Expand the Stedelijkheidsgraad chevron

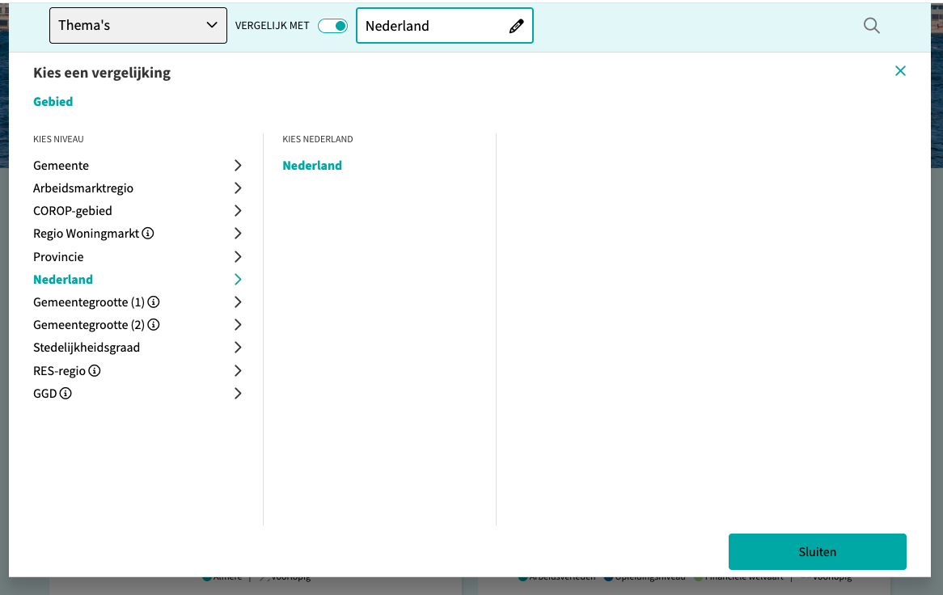[238, 348]
